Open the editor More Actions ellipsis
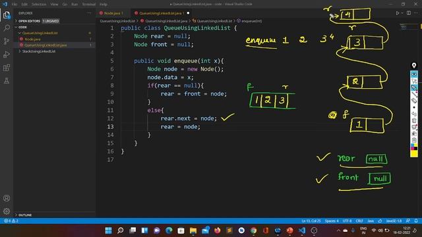The image size is (422, 237). tap(416, 13)
